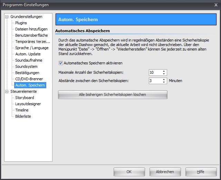
Task: Select Plugins in the settings tree
Action: tap(21, 23)
